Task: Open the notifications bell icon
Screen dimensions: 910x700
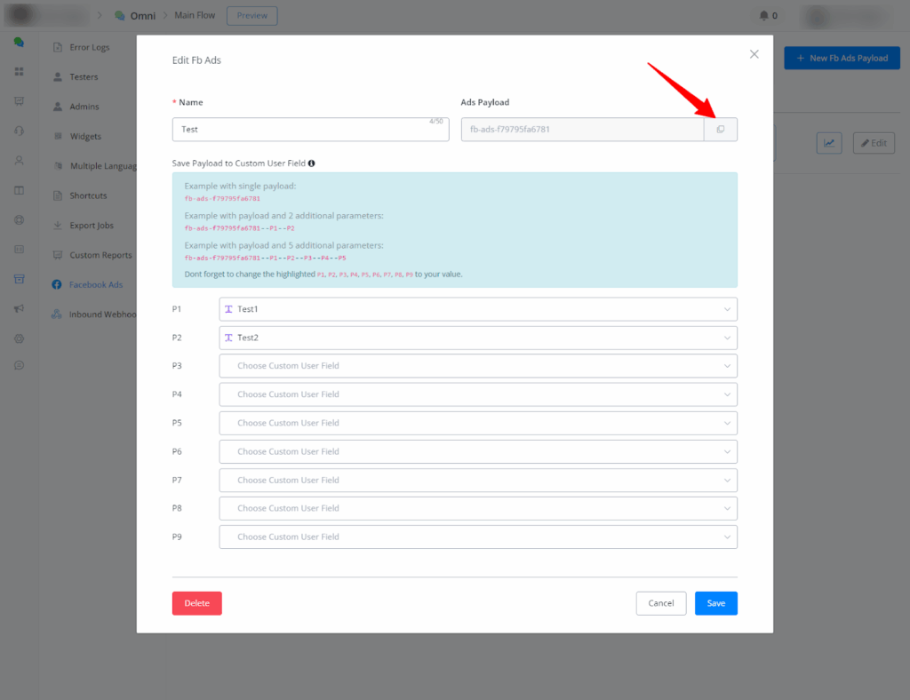Action: (x=763, y=16)
